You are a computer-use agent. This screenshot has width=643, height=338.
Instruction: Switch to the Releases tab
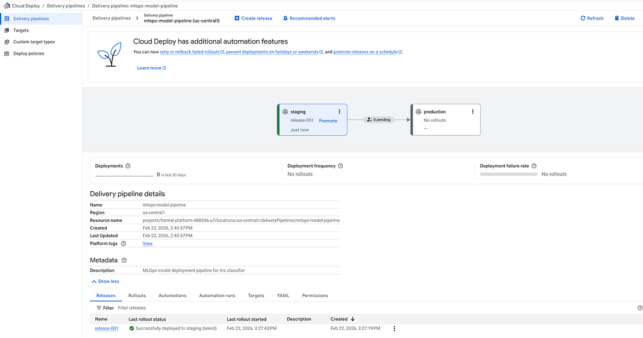[105, 295]
